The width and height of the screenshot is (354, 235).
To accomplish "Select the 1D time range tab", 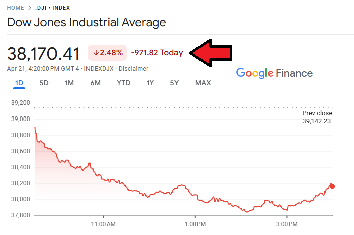I will coord(19,83).
